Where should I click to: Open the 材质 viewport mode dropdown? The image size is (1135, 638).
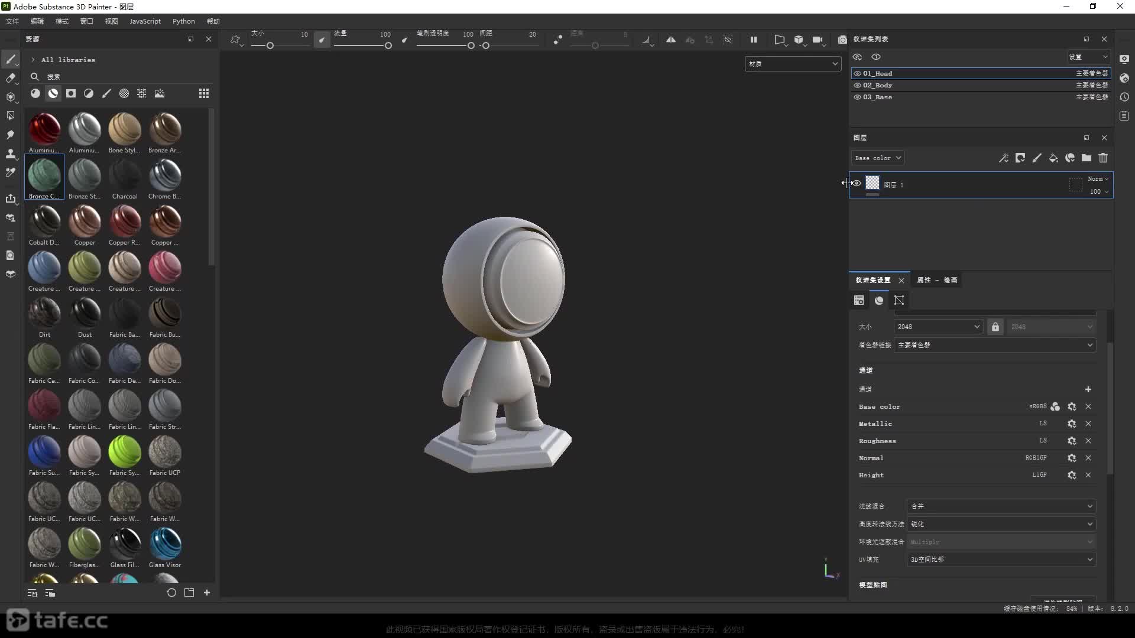click(793, 63)
